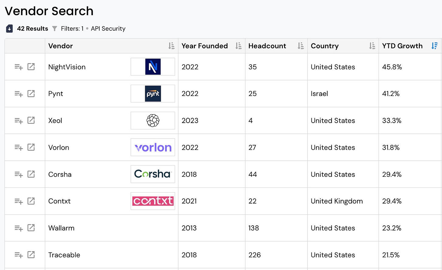Sort by Year Founded column

[x=239, y=46]
